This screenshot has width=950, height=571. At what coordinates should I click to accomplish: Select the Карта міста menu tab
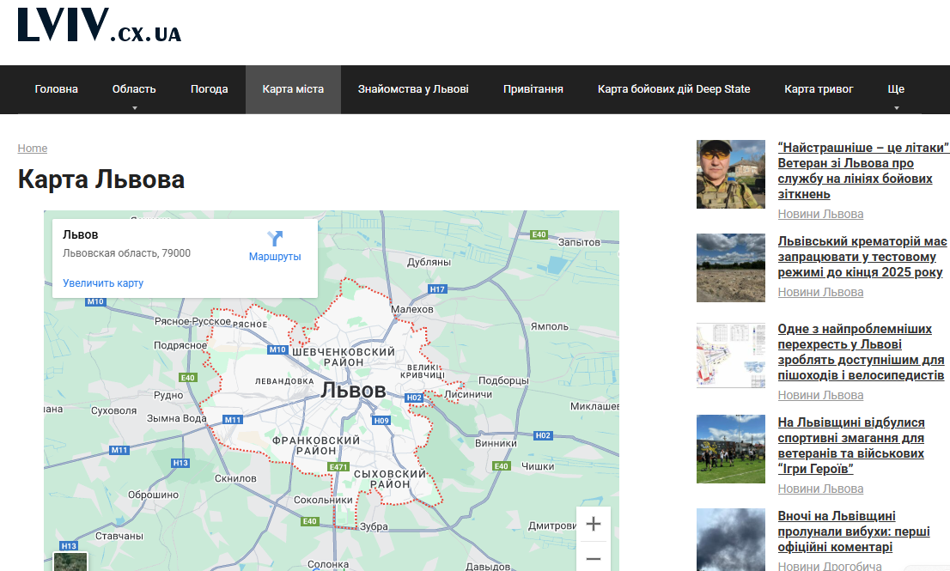point(293,89)
